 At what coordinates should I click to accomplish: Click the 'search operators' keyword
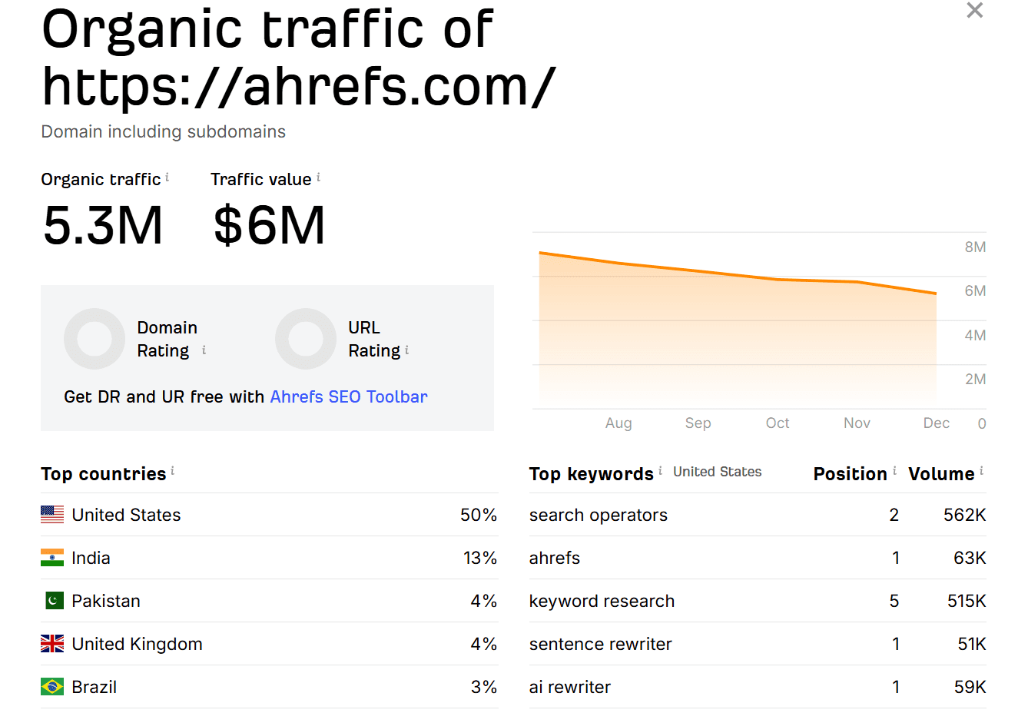598,515
